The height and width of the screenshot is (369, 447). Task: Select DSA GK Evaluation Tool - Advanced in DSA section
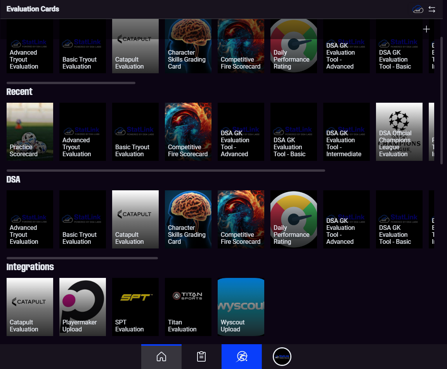347,219
